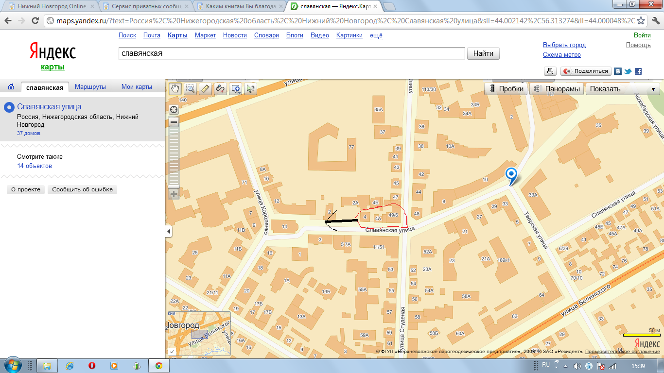The height and width of the screenshot is (373, 664).
Task: Open the Пользовательское соглашение link
Action: pos(623,351)
